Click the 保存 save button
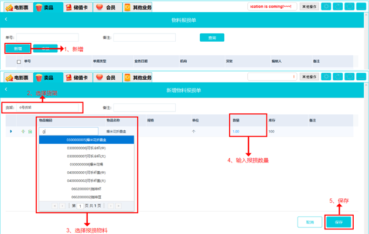This screenshot has height=234, width=369. pos(339,222)
